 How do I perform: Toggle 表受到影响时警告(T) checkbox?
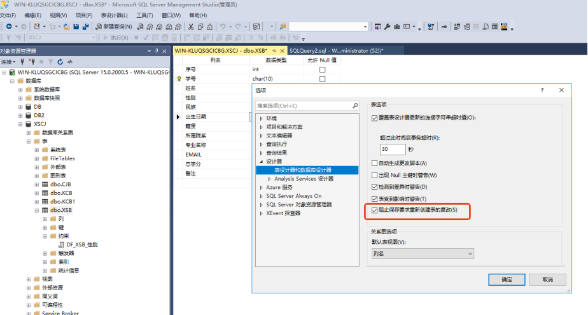coord(374,199)
